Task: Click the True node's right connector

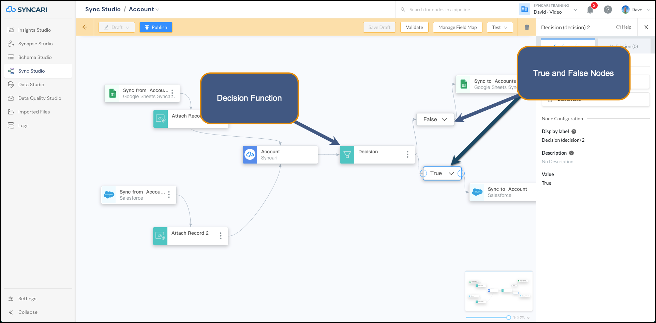Action: click(x=461, y=173)
